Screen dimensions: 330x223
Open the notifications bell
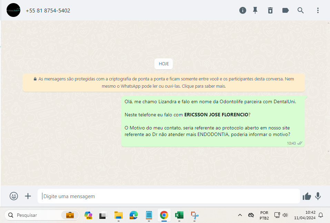(321, 215)
